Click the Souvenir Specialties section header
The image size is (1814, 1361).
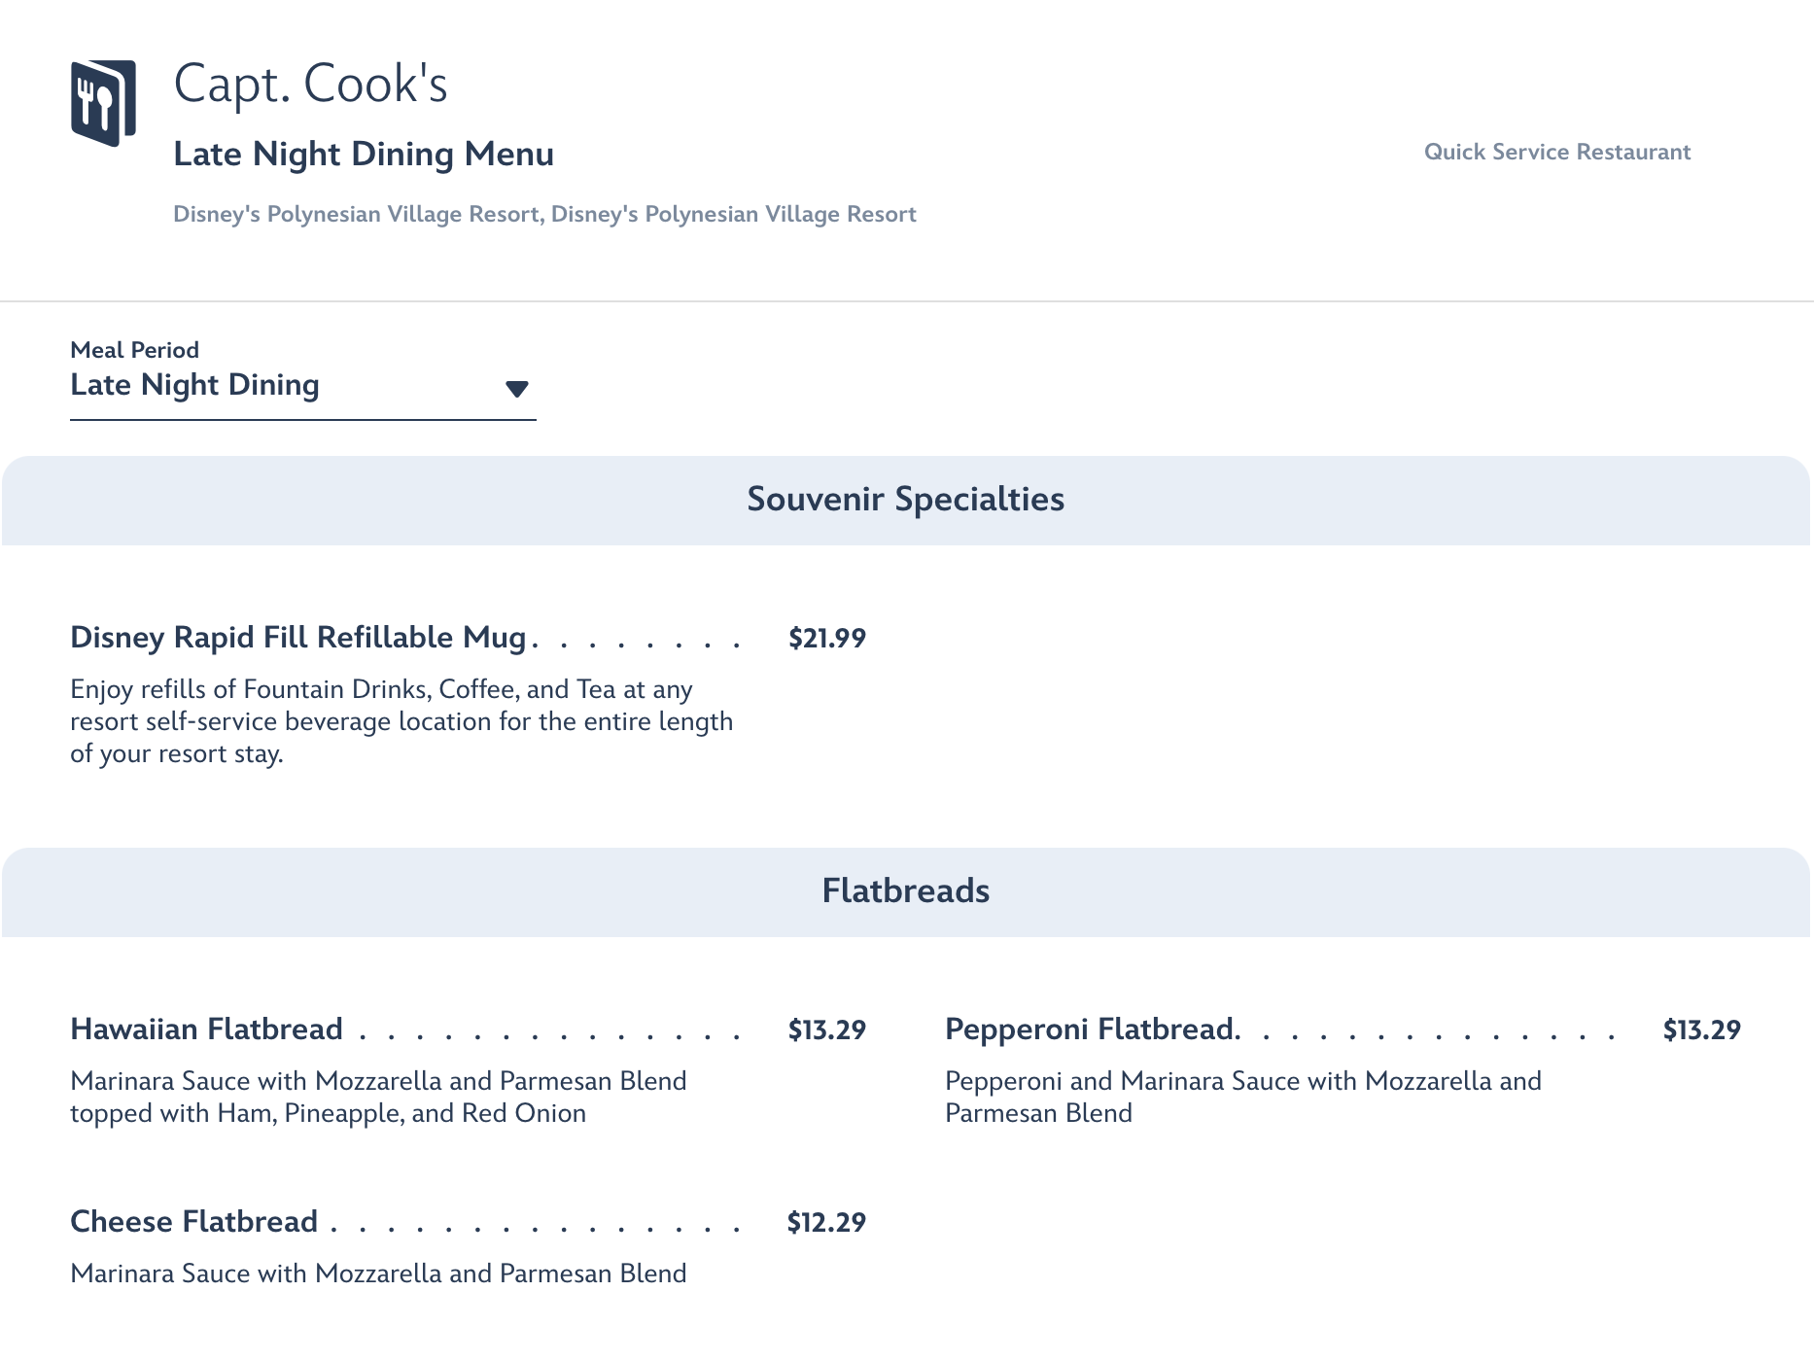pos(905,500)
